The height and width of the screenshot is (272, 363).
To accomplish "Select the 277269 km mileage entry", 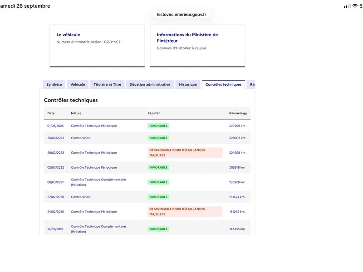I will point(237,126).
